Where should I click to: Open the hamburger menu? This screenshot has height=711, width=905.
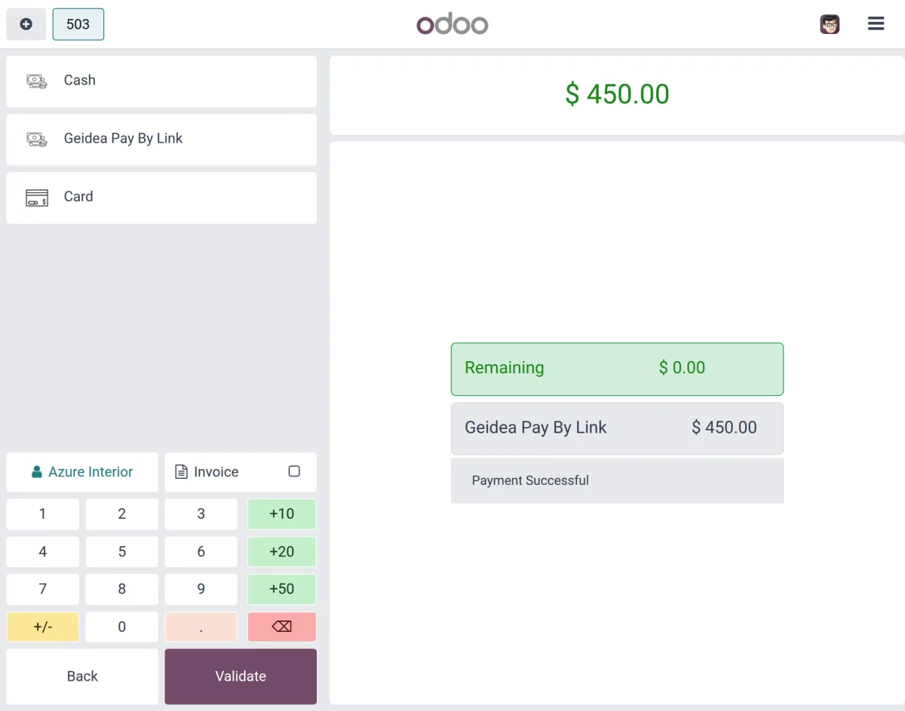(x=876, y=23)
